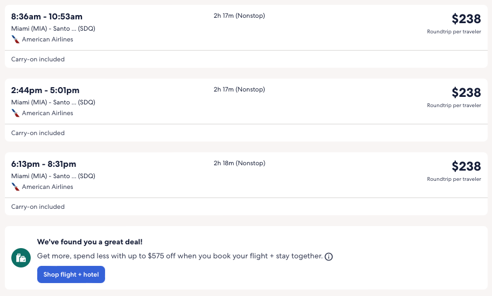Click the $238 price on the 2:44pm flight
Viewport: 492px width, 296px height.
[466, 93]
